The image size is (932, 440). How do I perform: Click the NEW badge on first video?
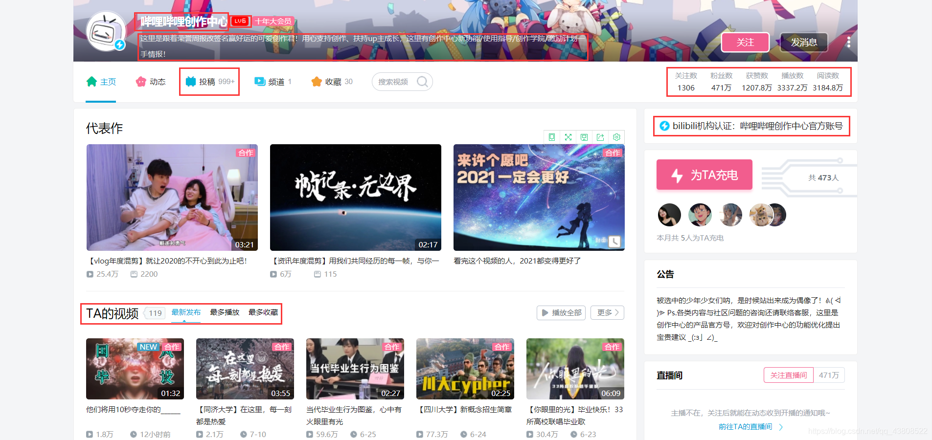[x=148, y=347]
